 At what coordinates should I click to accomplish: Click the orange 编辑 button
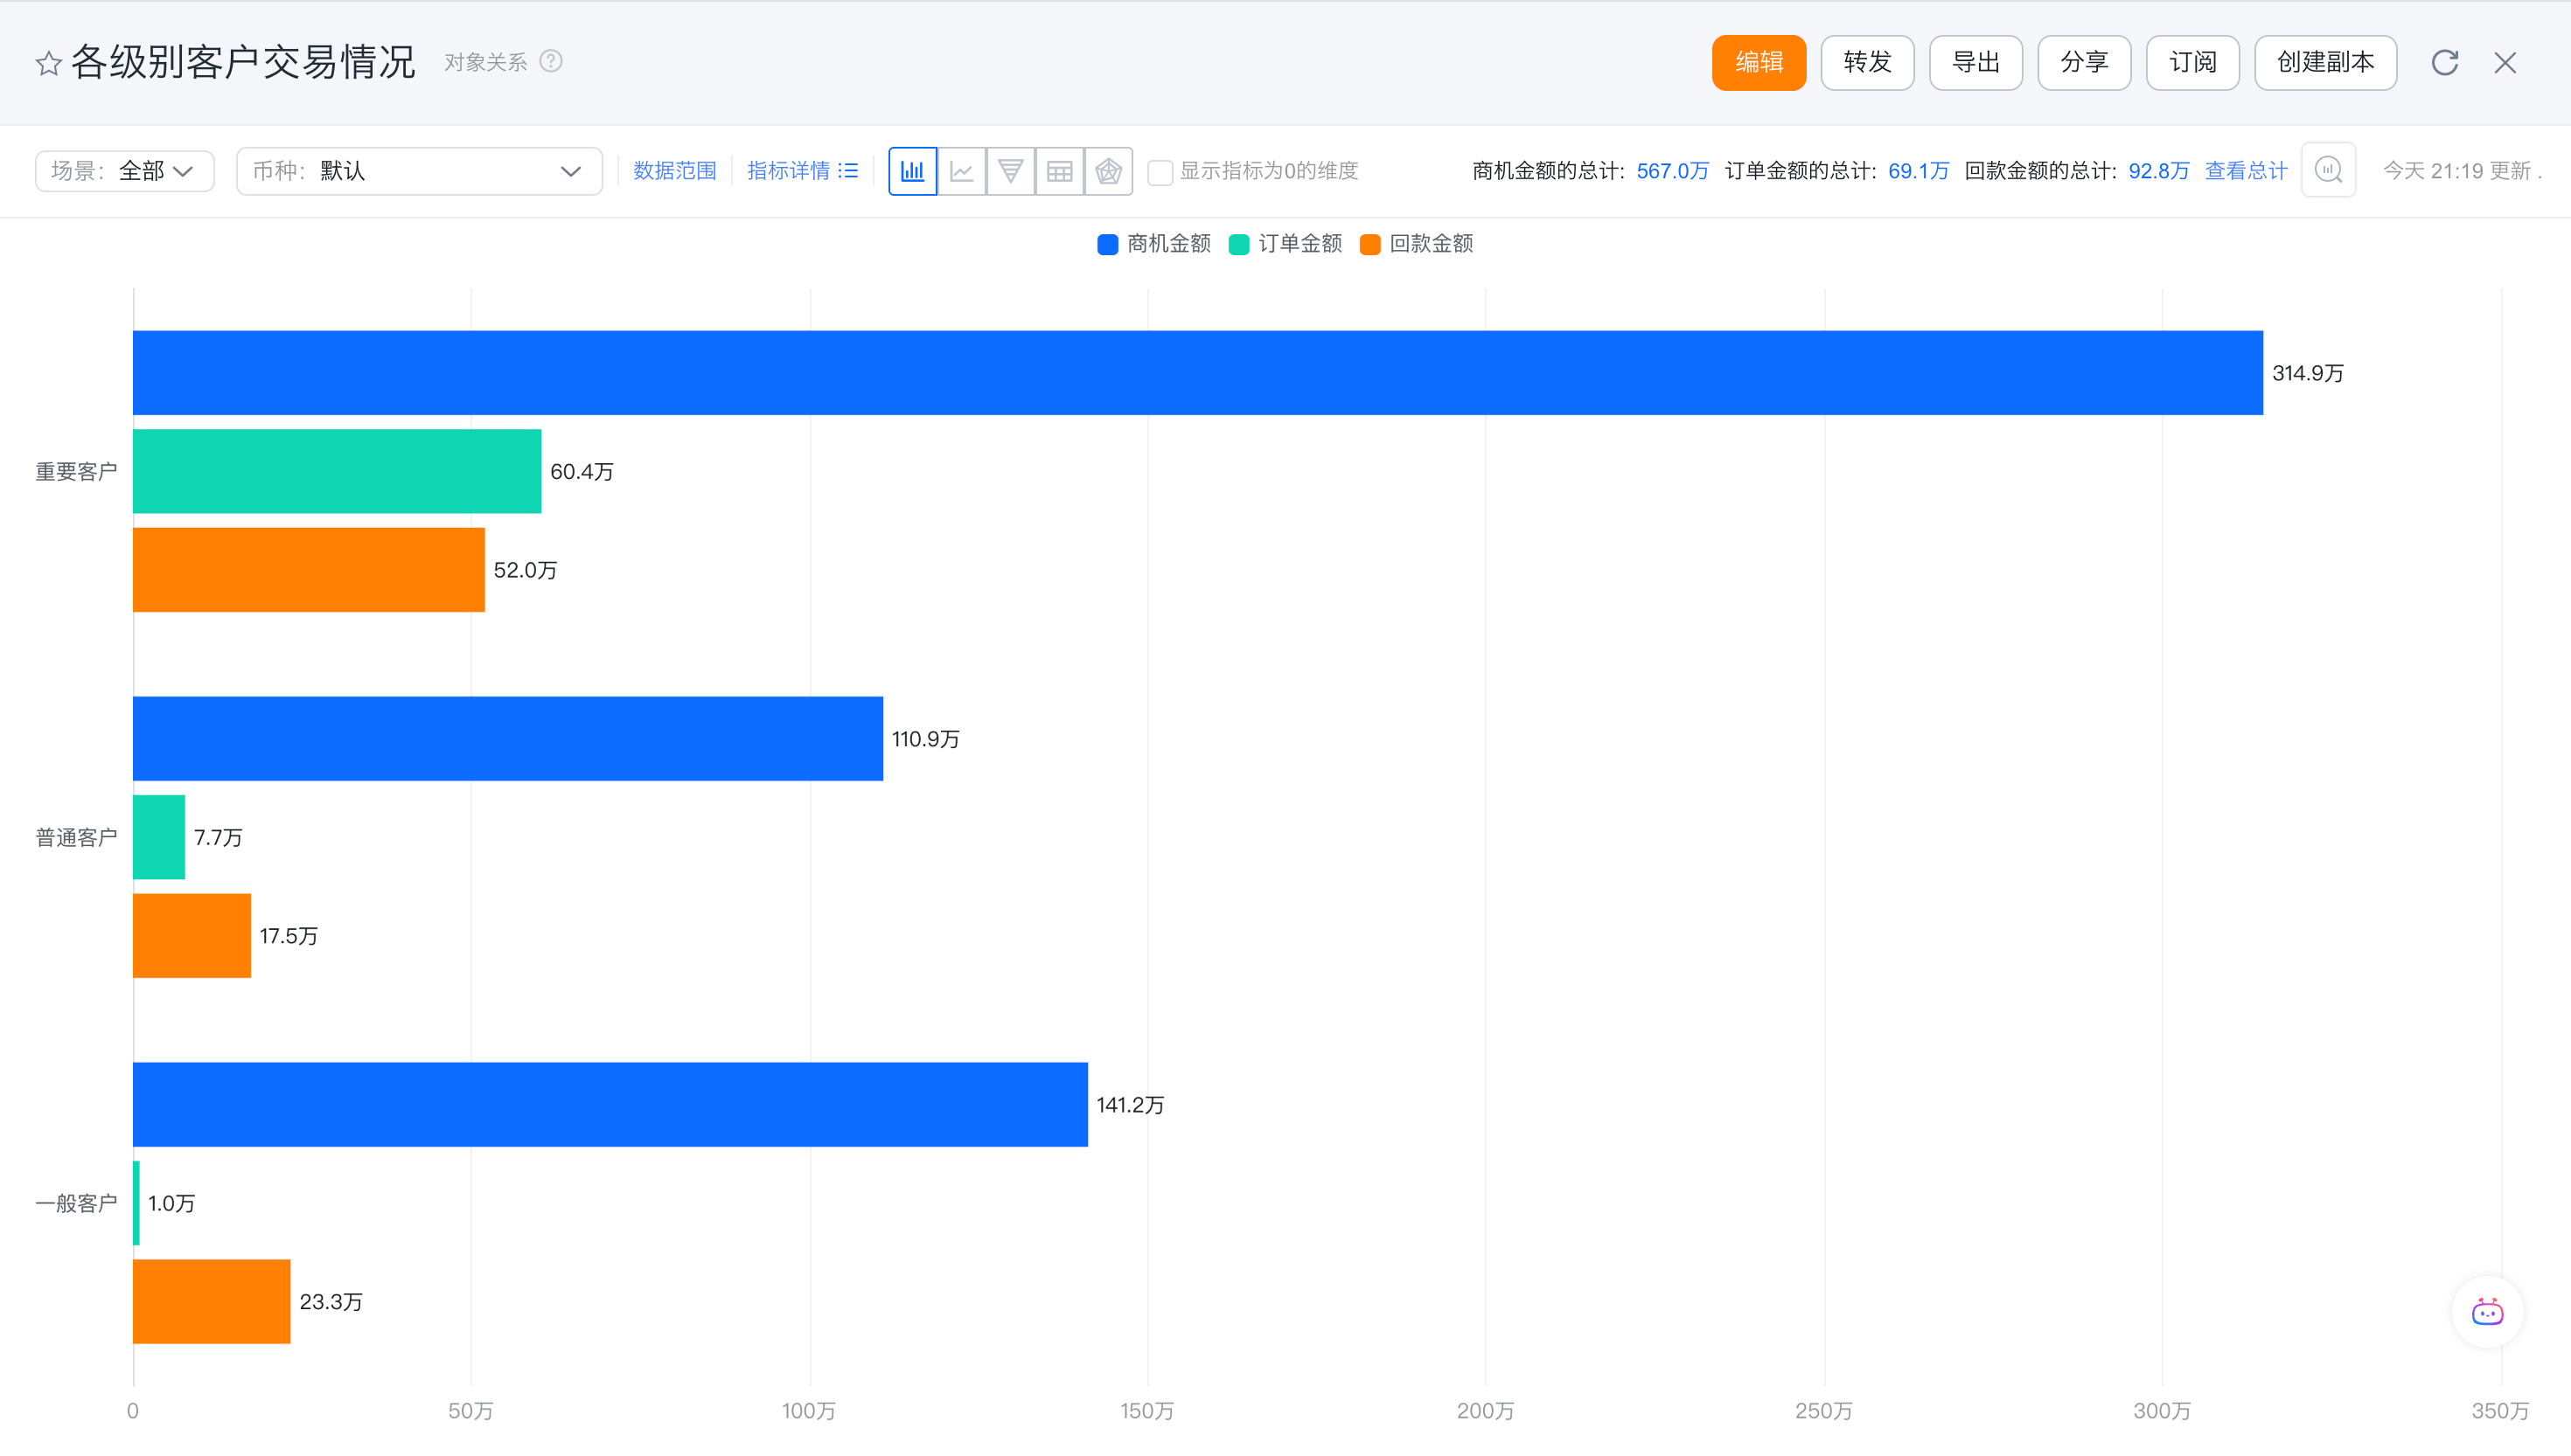pyautogui.click(x=1758, y=63)
